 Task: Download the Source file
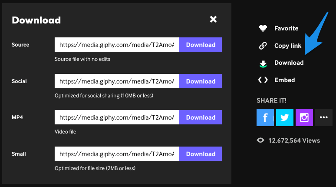click(x=201, y=45)
